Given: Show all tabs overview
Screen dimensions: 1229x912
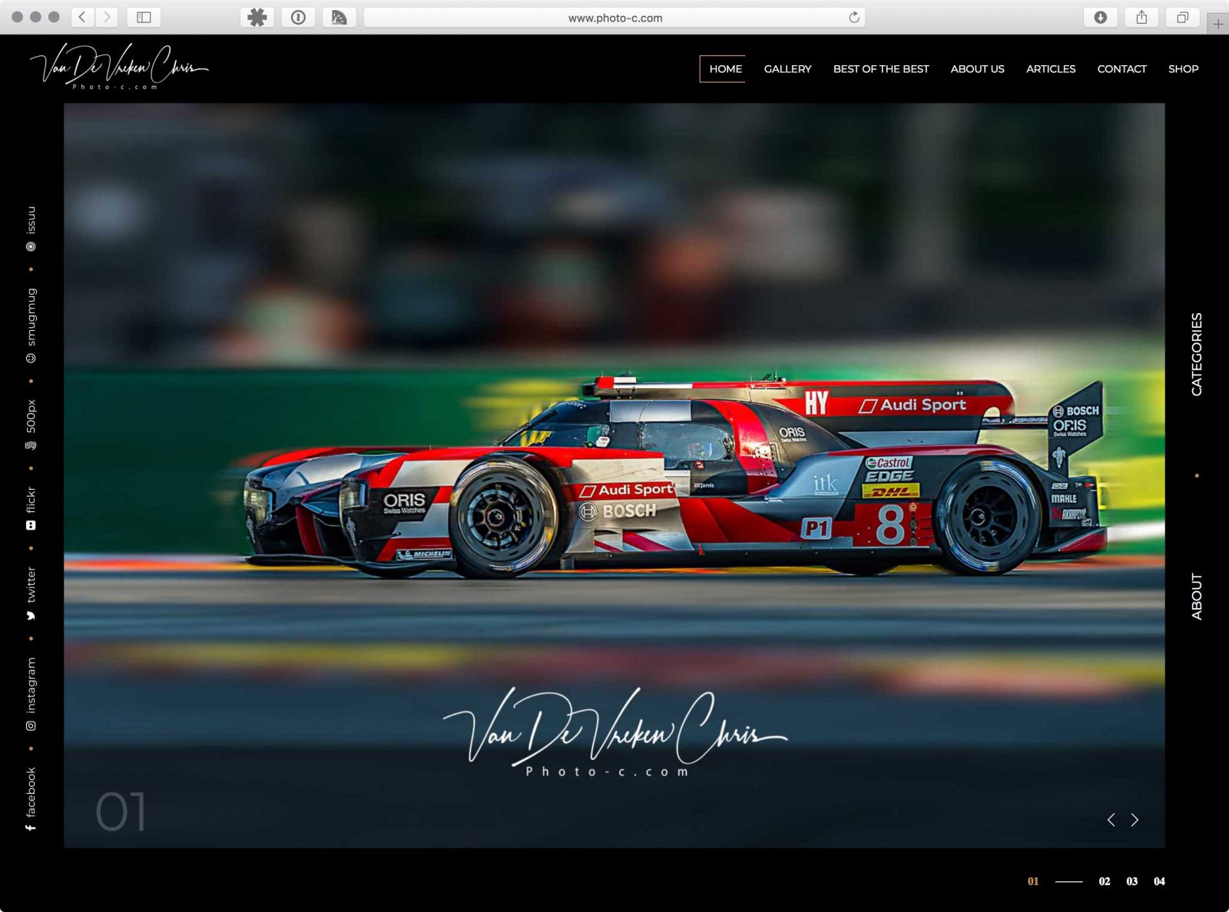Looking at the screenshot, I should click(1183, 17).
